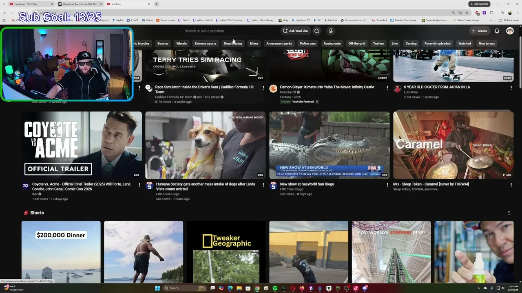The image size is (522, 293).
Task: Open the World's Steepest Drop short
Action: (x=391, y=252)
